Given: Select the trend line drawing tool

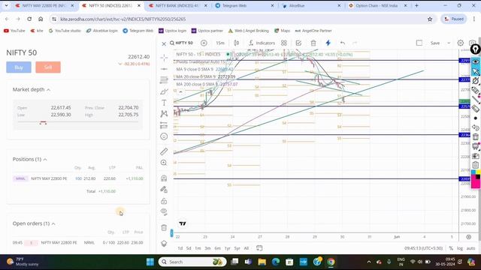Looking at the screenshot, I should pos(164,69).
